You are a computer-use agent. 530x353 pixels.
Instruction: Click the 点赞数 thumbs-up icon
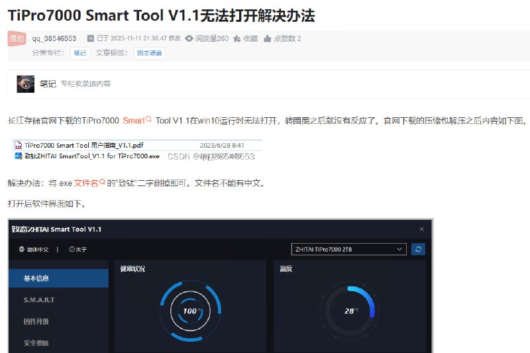pos(268,38)
